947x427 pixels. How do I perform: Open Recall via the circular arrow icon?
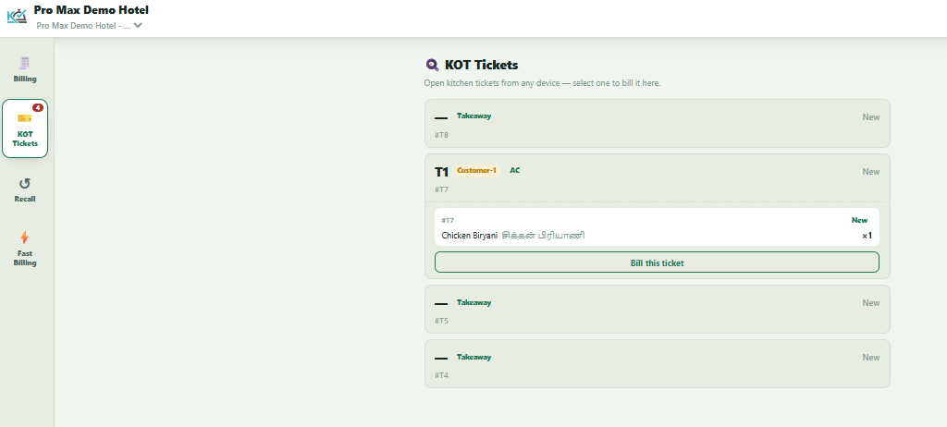coord(25,184)
